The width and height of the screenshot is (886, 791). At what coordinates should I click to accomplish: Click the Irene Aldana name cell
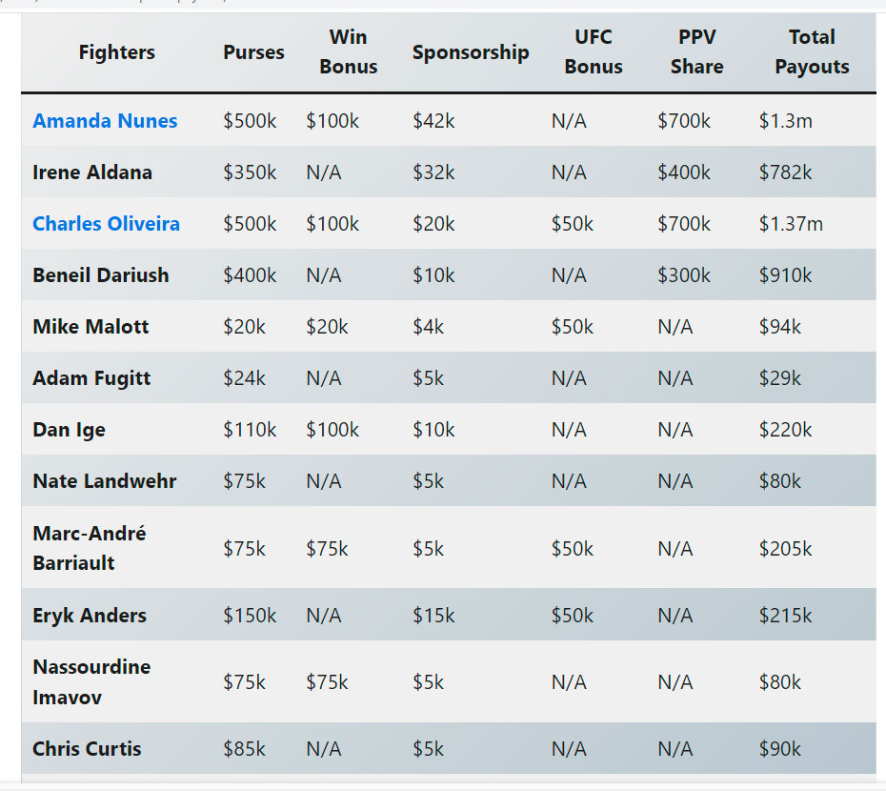[x=92, y=172]
